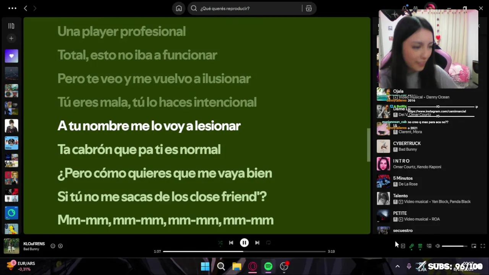Open File Explorer from the taskbar
Viewport: 489px width, 275px height.
pyautogui.click(x=237, y=266)
